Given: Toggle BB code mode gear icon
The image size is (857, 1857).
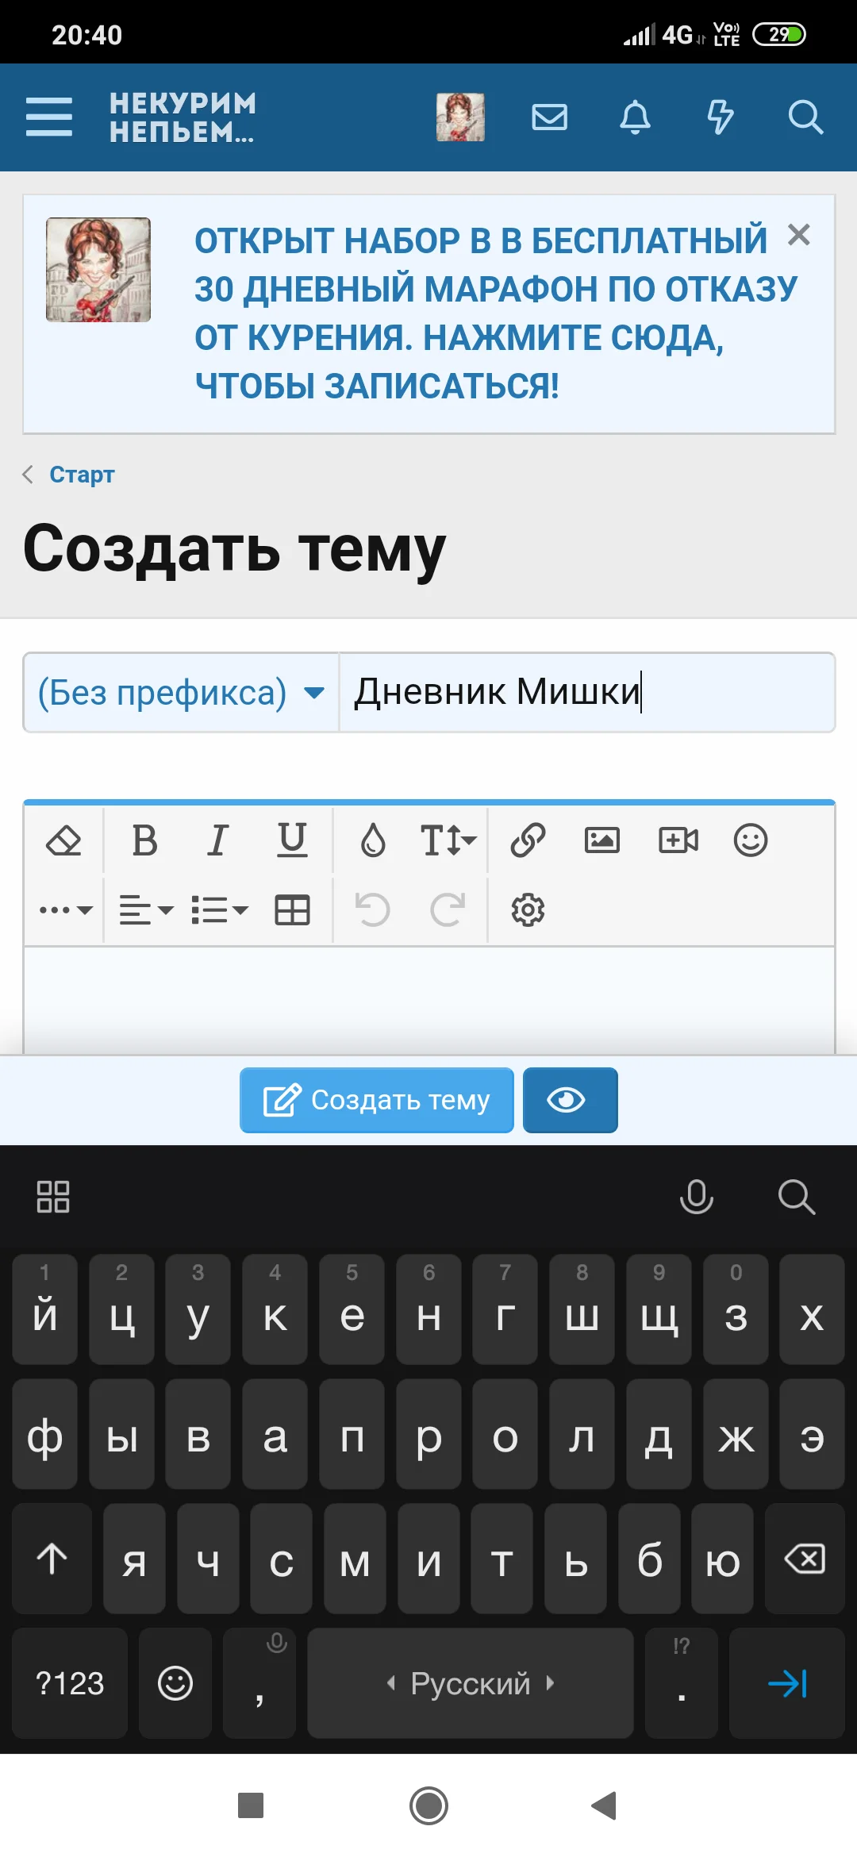Looking at the screenshot, I should tap(528, 910).
